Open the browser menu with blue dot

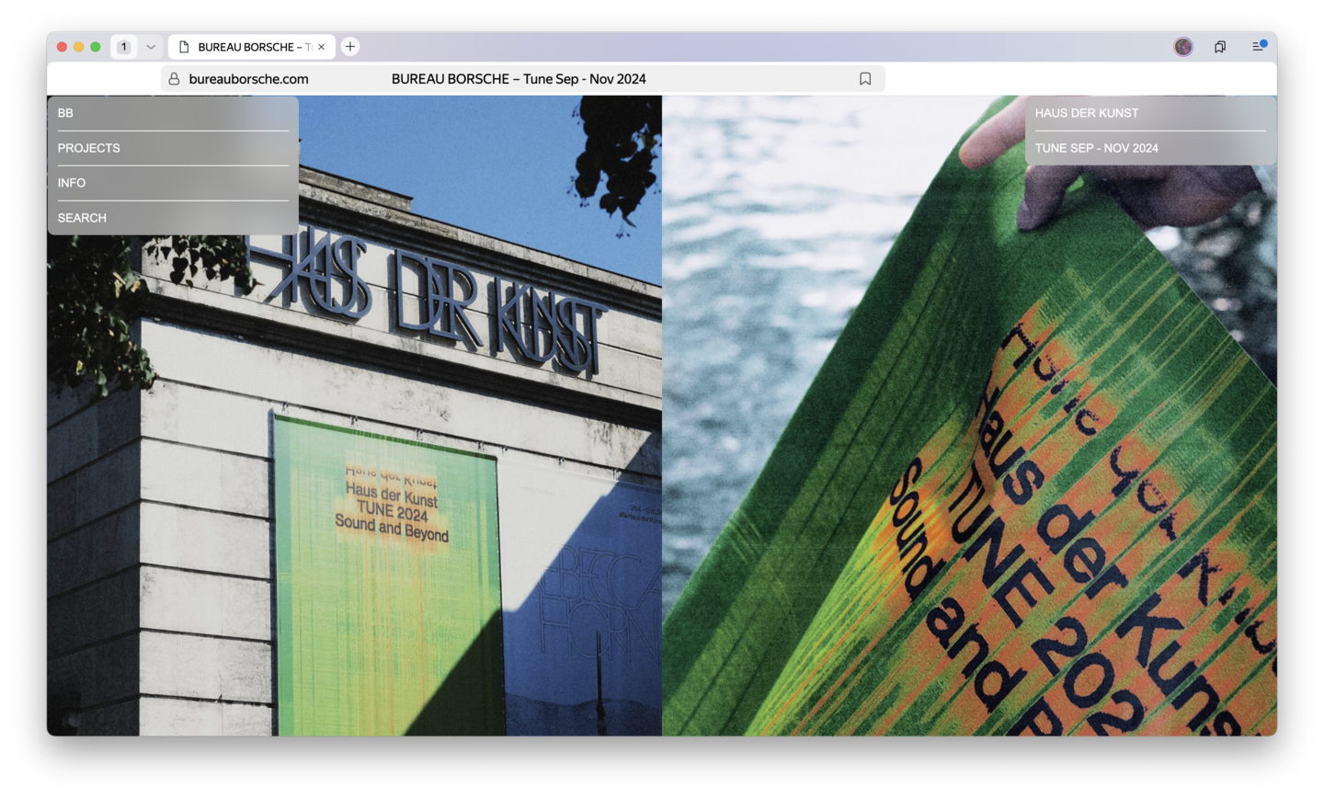click(1259, 46)
